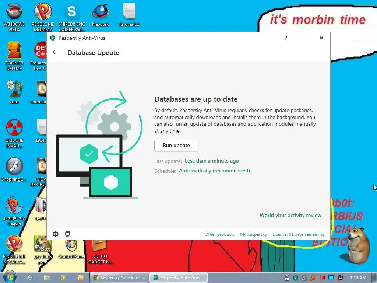Screen dimensions: 377x283
Task: Select the peggle my heggle icon
Action: pos(14,211)
